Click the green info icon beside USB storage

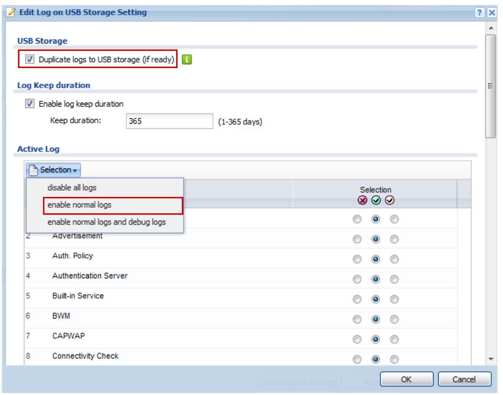click(187, 59)
